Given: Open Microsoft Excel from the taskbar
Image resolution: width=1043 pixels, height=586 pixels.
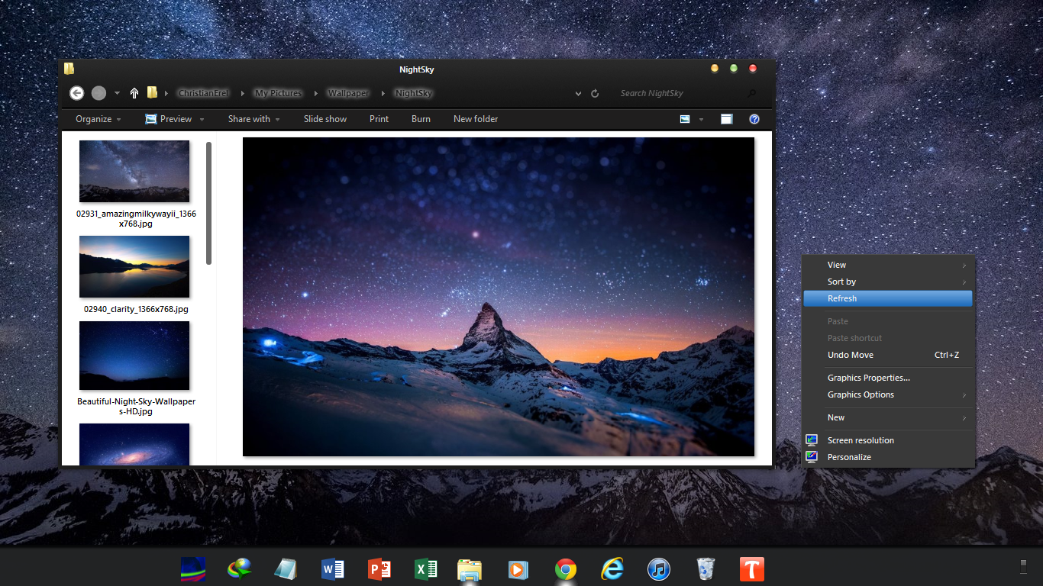Looking at the screenshot, I should (x=425, y=569).
